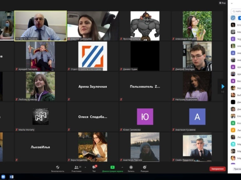The width and height of the screenshot is (241, 180).
Task: Click muted mic icon on Вера Богданова tile
Action: (x=69, y=160)
